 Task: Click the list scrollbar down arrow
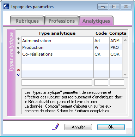[125, 75]
